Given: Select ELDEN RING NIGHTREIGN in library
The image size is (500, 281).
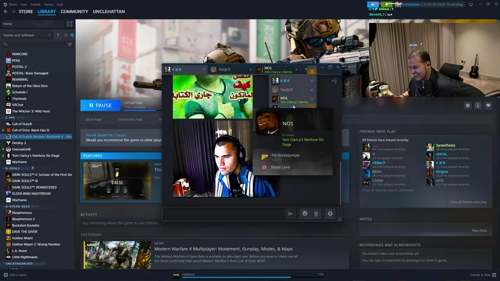Looking at the screenshot, I should (31, 194).
